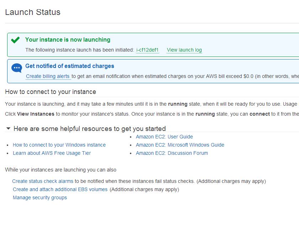Click the blue speech bubble notification icon
Viewport: 299px width, 237px height.
pos(16,68)
